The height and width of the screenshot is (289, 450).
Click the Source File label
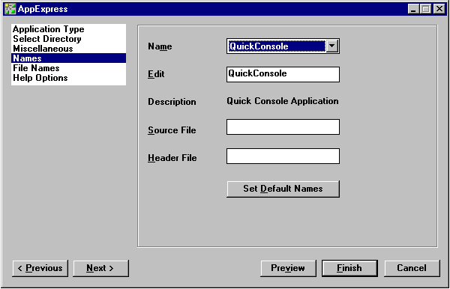tap(172, 130)
